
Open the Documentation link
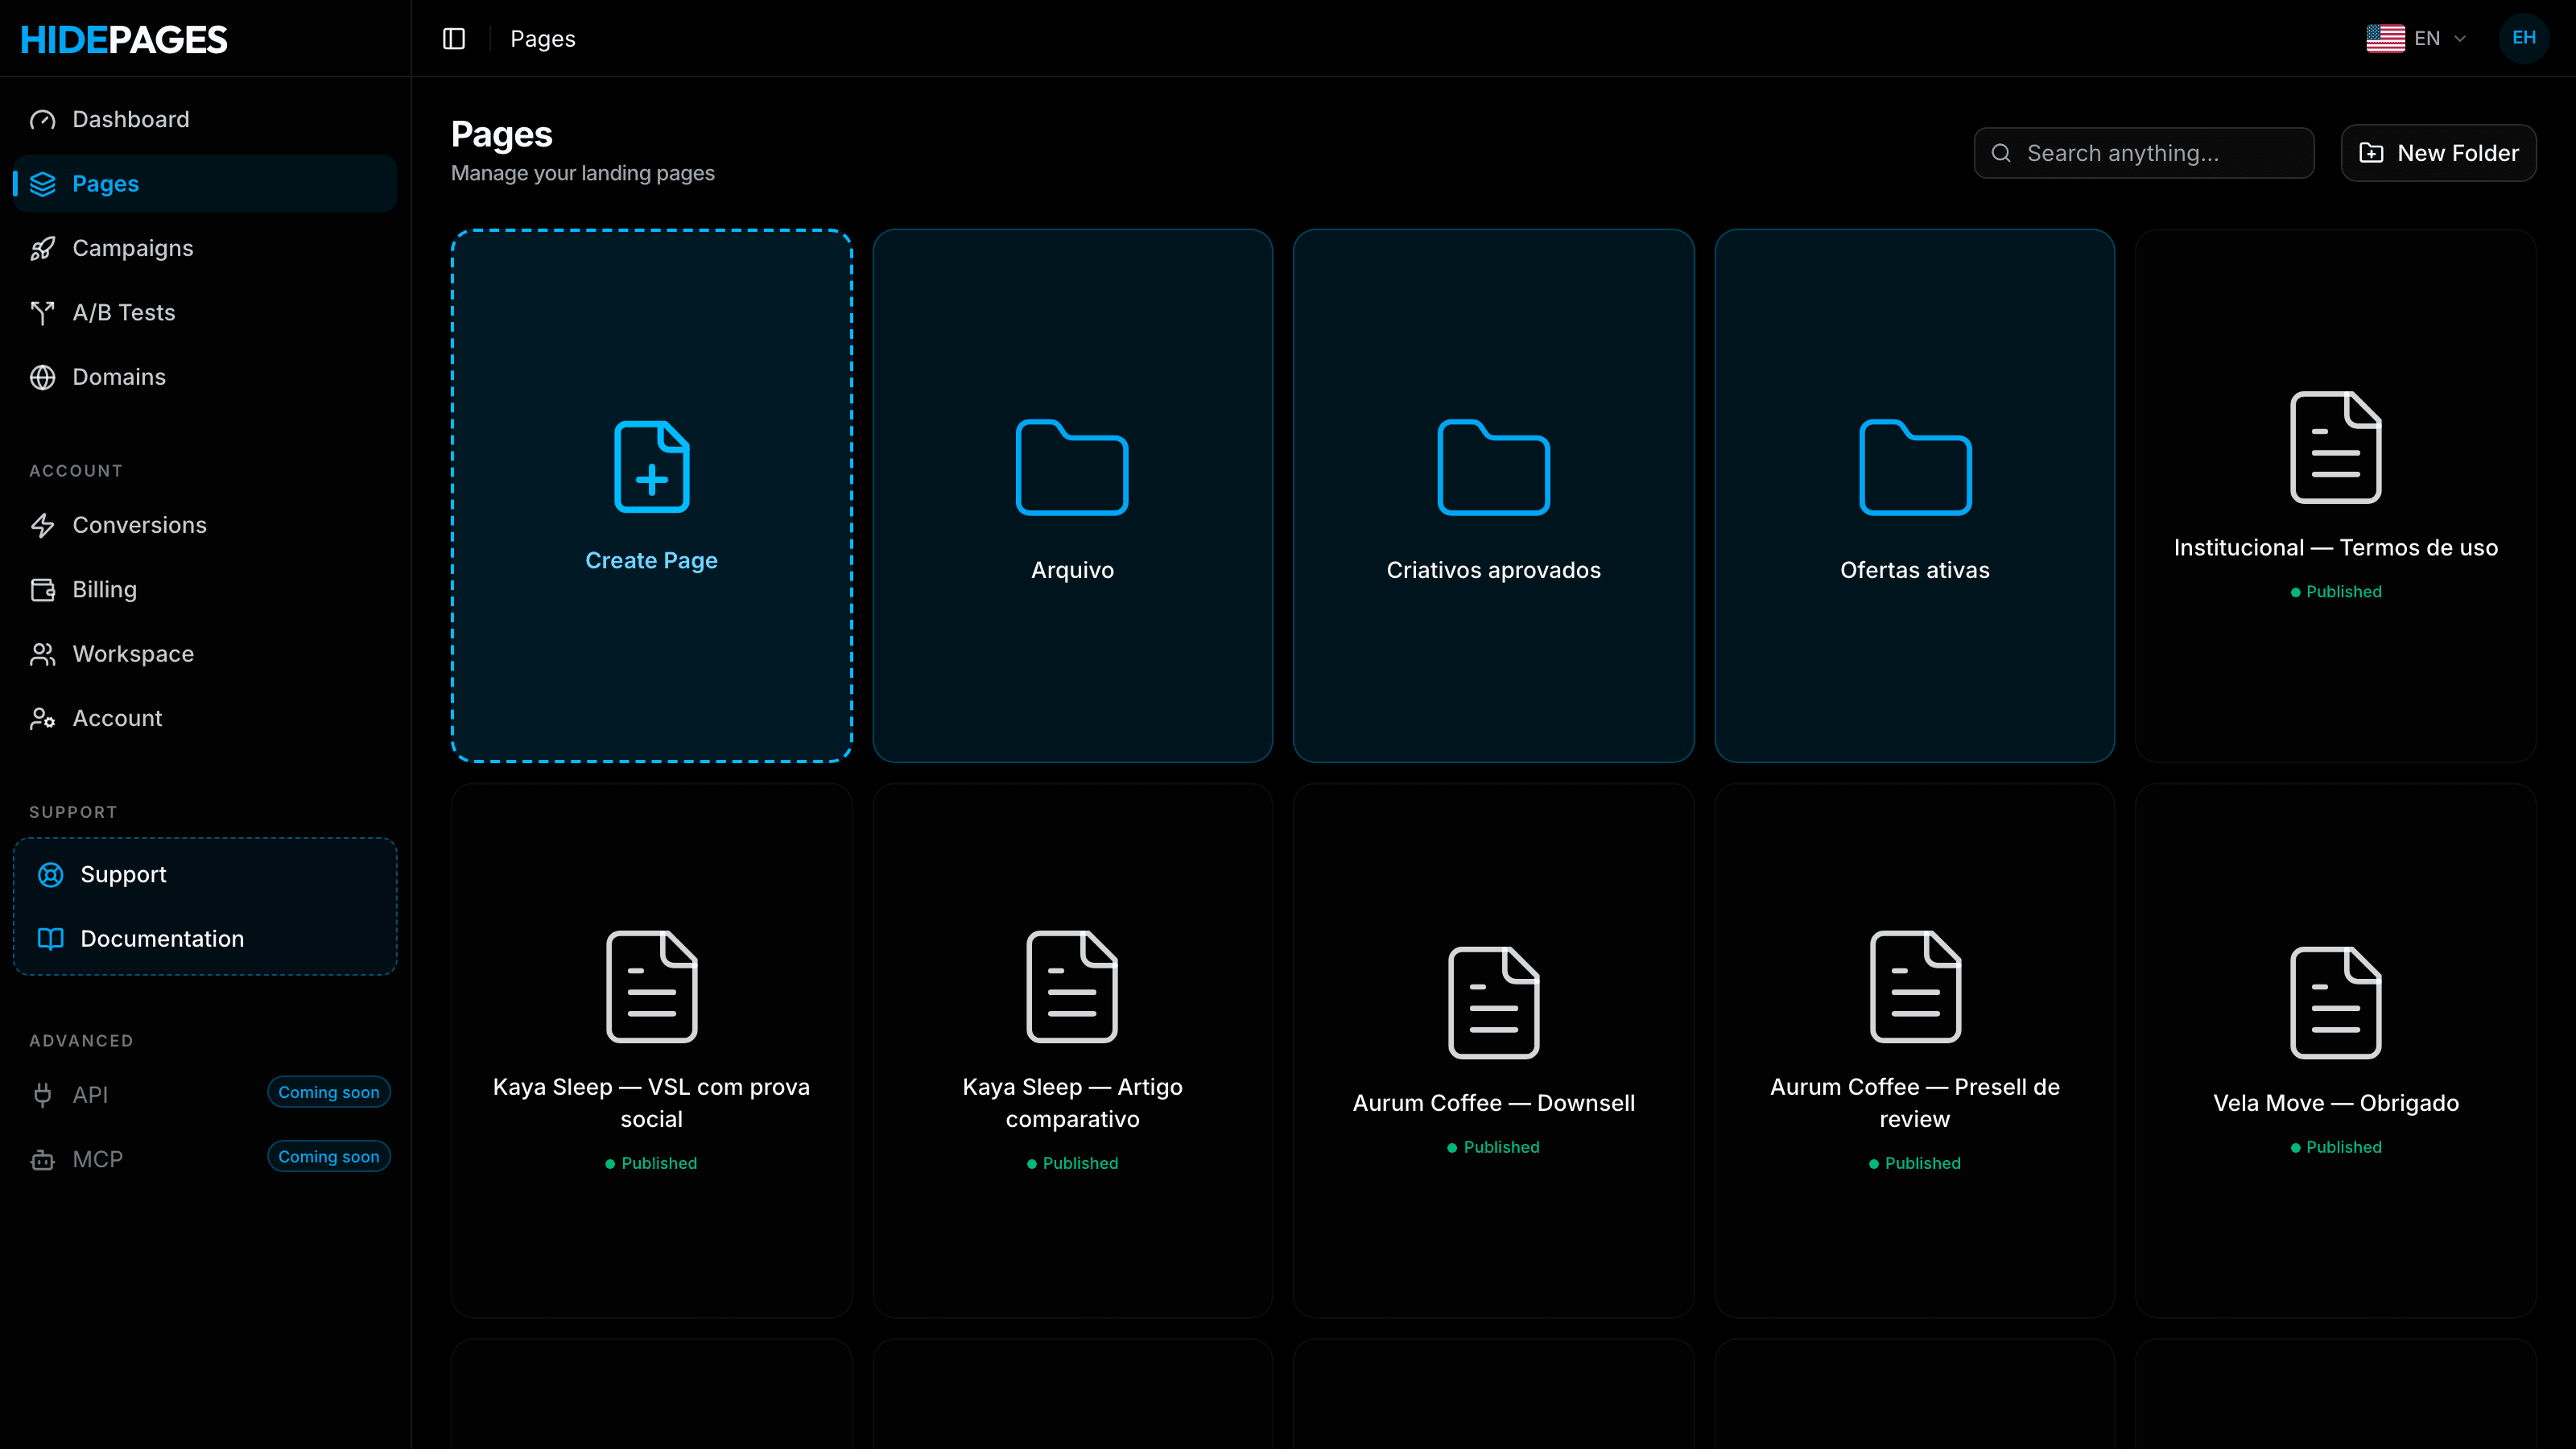pyautogui.click(x=205, y=939)
